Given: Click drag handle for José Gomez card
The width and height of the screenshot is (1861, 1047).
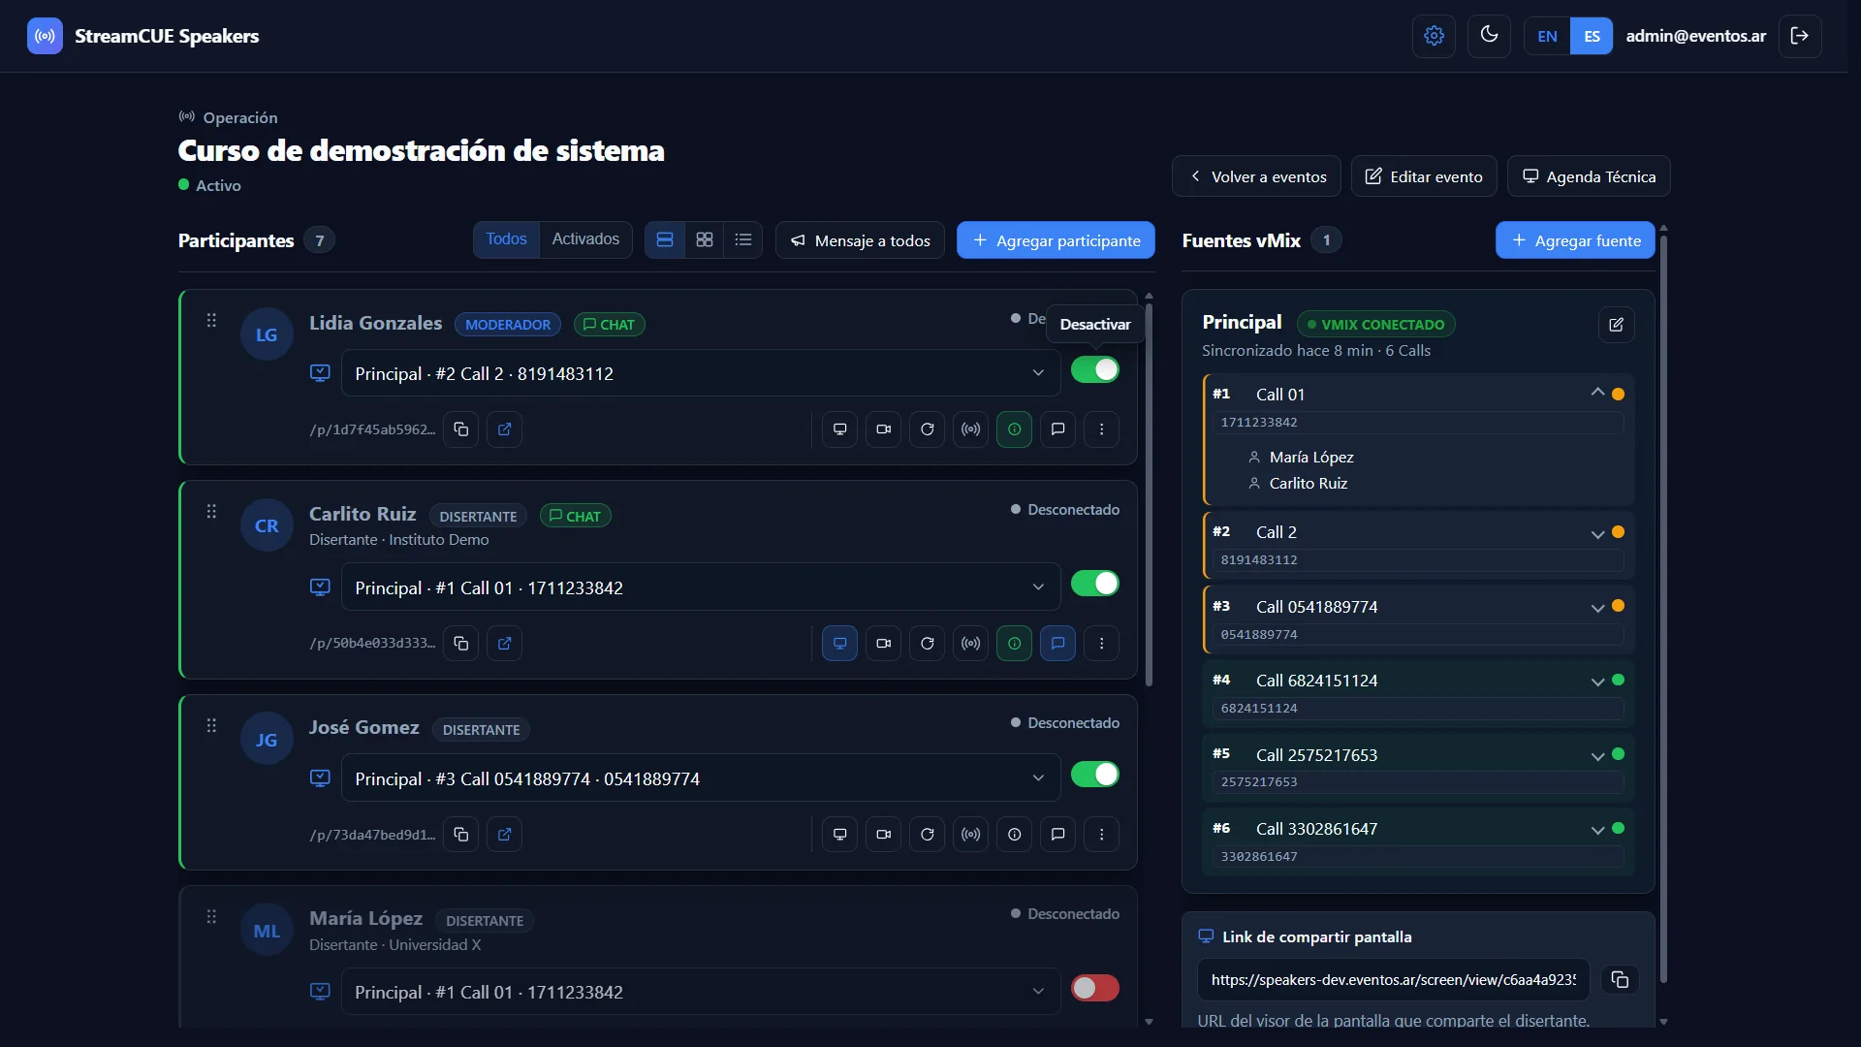Looking at the screenshot, I should pos(211,726).
